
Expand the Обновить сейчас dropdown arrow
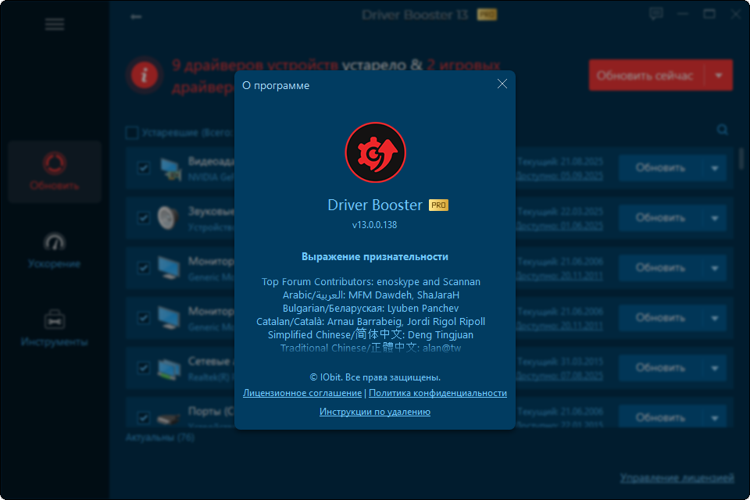pos(719,75)
